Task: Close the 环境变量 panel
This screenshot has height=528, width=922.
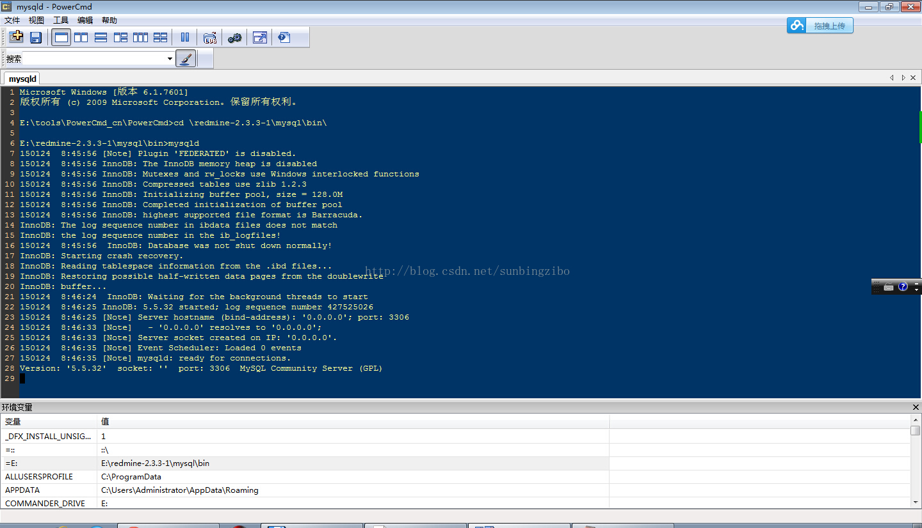Action: [916, 407]
